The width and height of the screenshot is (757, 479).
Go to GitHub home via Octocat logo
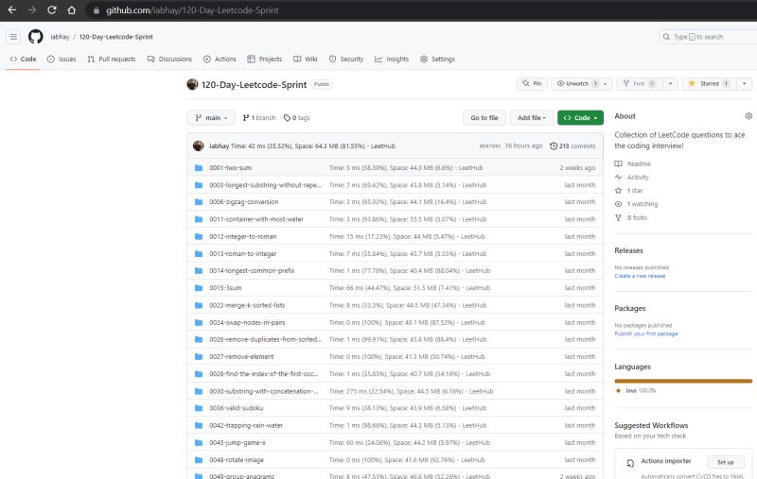coord(35,37)
